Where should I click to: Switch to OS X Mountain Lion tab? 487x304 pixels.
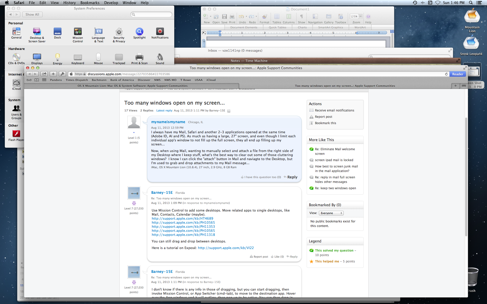tap(132, 86)
